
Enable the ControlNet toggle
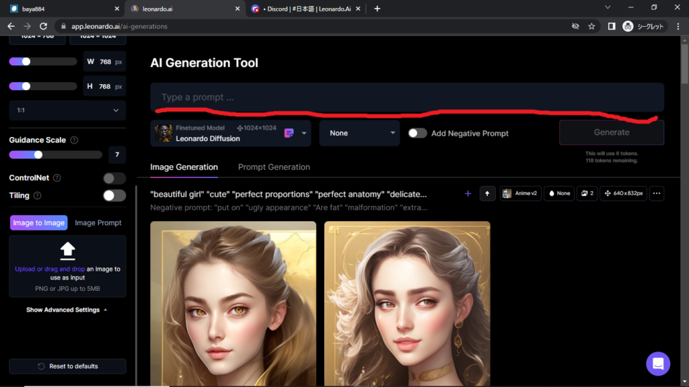[x=114, y=178]
